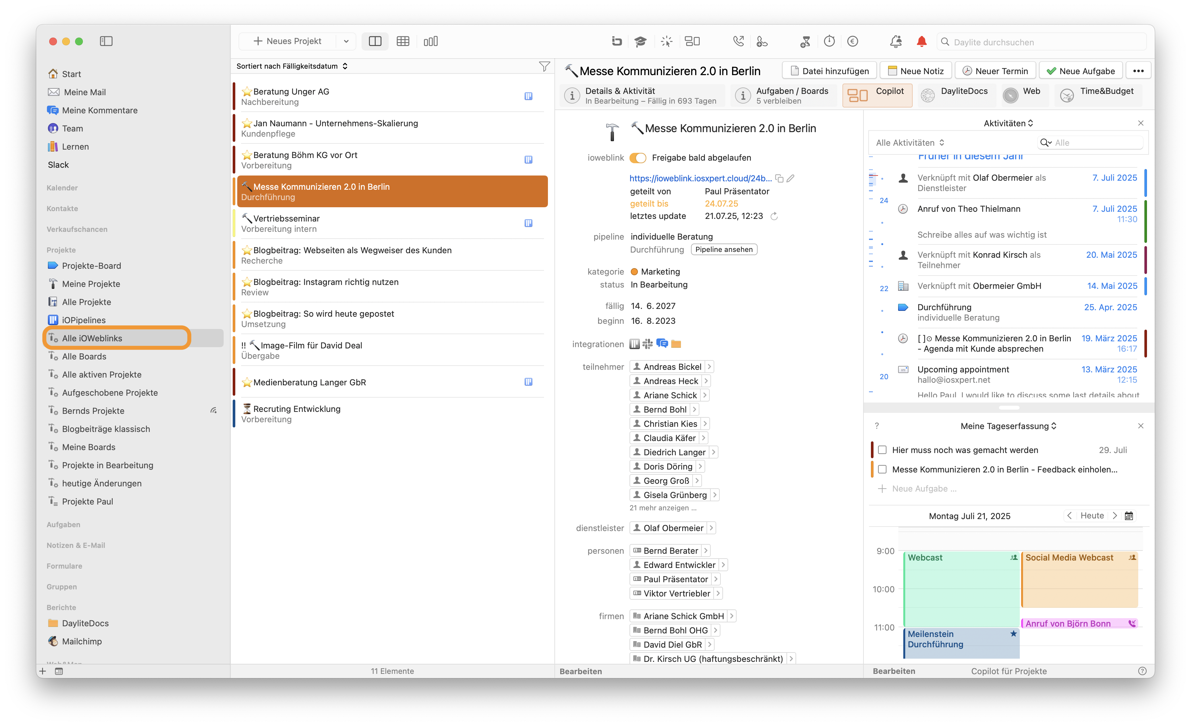Screen dimensions: 1191x726
Task: Switch to the board columns view icon
Action: [430, 41]
